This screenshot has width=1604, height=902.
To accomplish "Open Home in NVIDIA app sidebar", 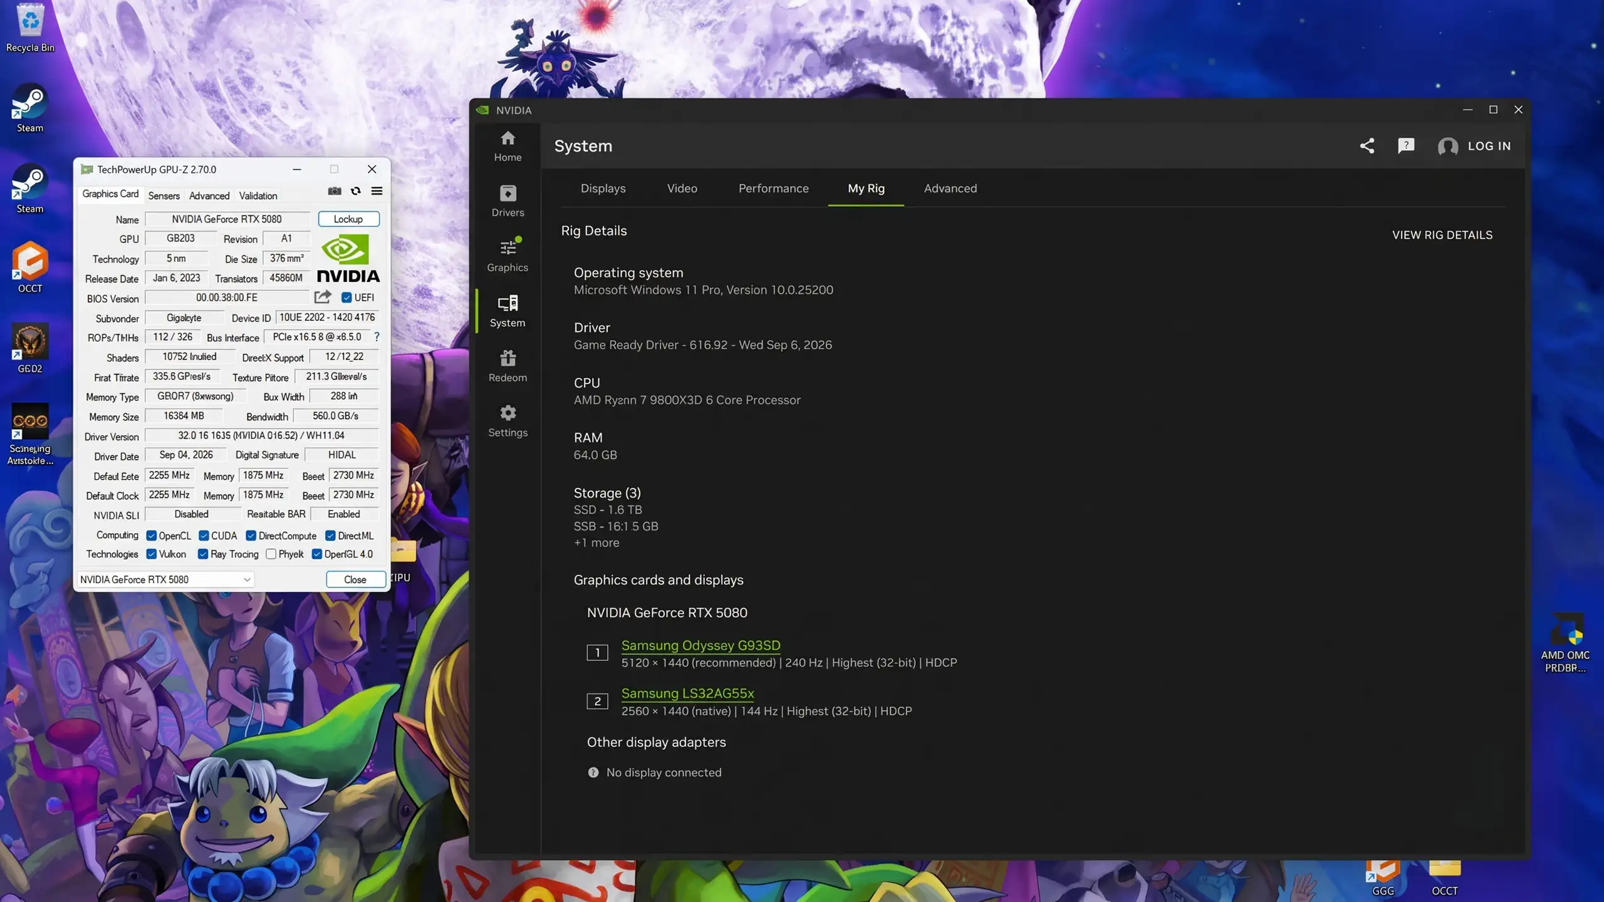I will coord(508,146).
